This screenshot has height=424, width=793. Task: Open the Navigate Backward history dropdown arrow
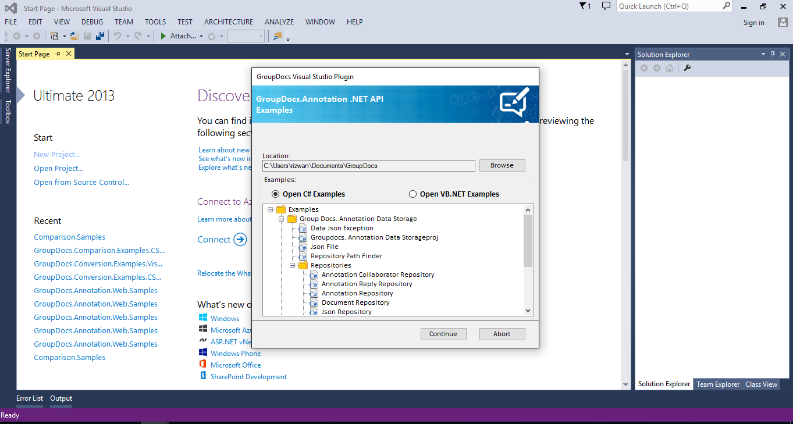coord(26,36)
